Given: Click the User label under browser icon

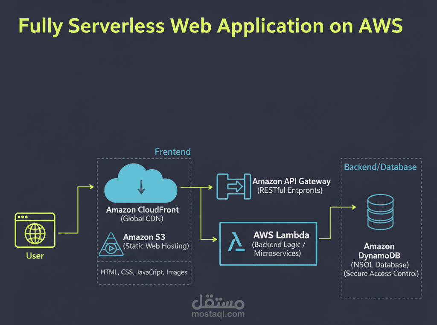Looking at the screenshot, I should (35, 255).
